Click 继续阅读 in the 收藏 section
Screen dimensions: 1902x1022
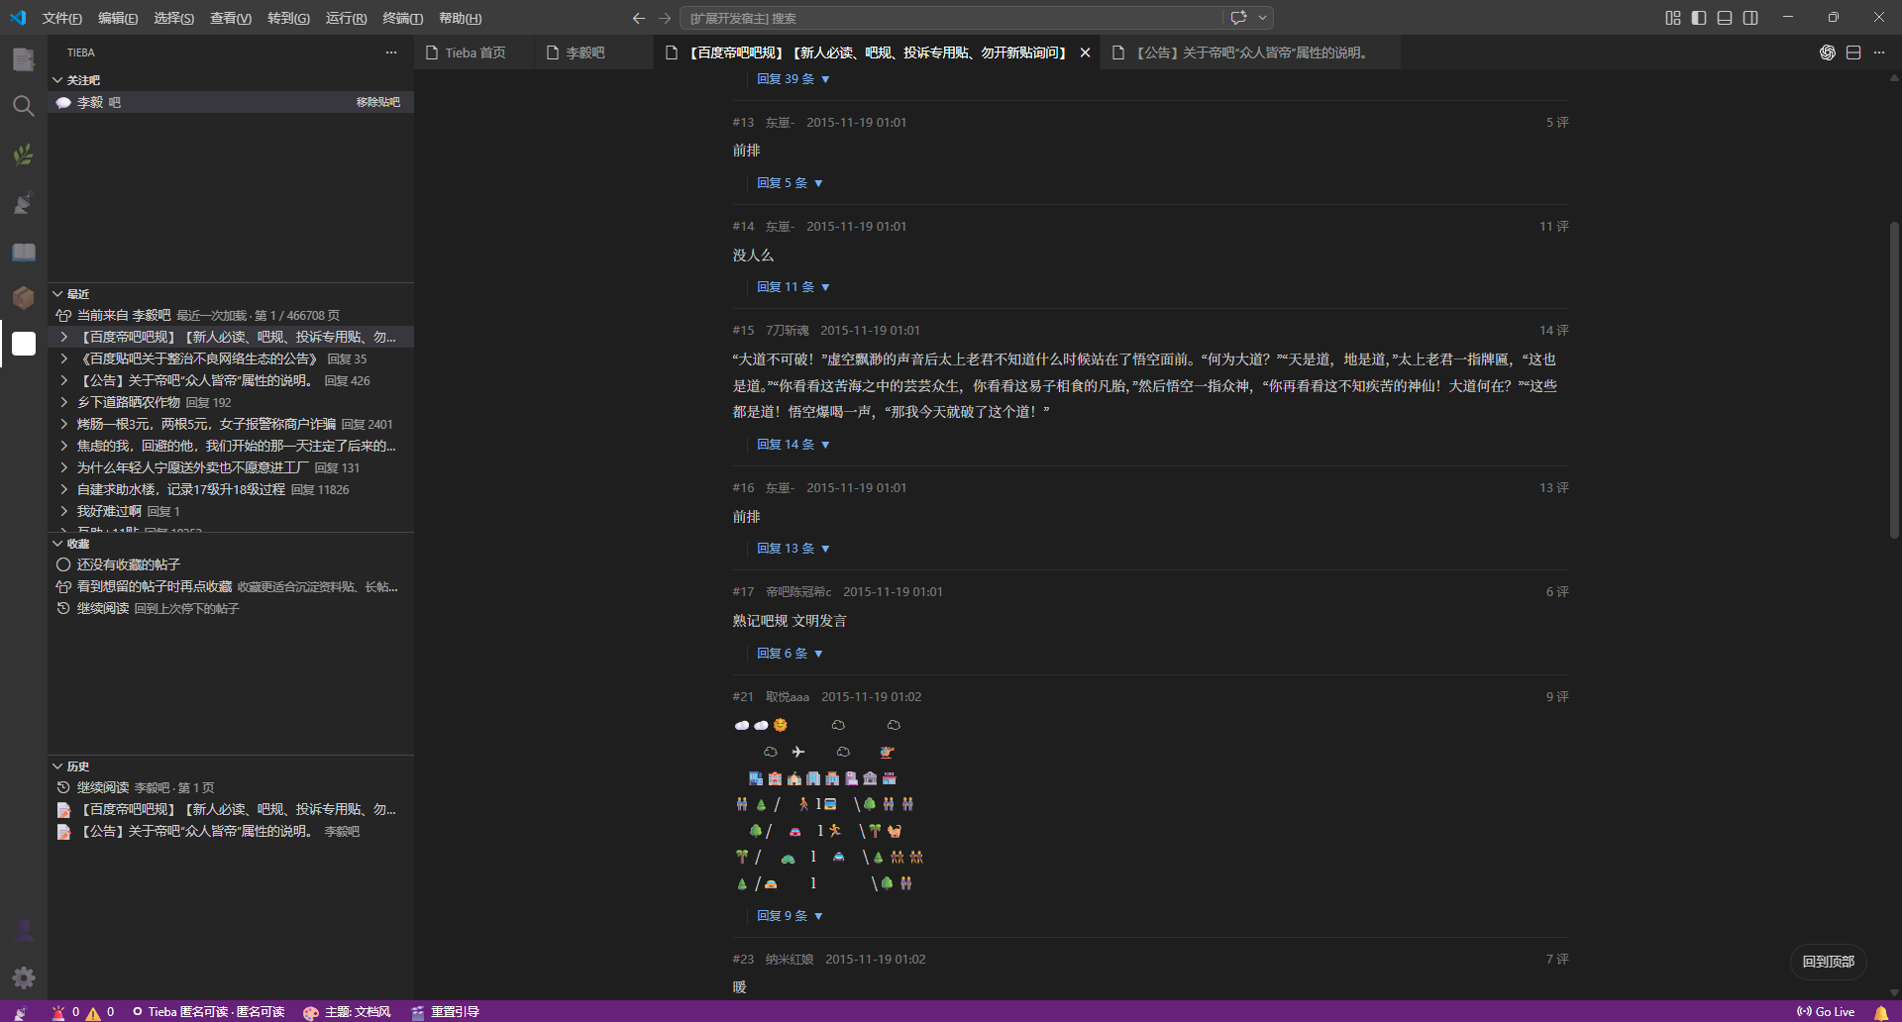tap(231, 608)
